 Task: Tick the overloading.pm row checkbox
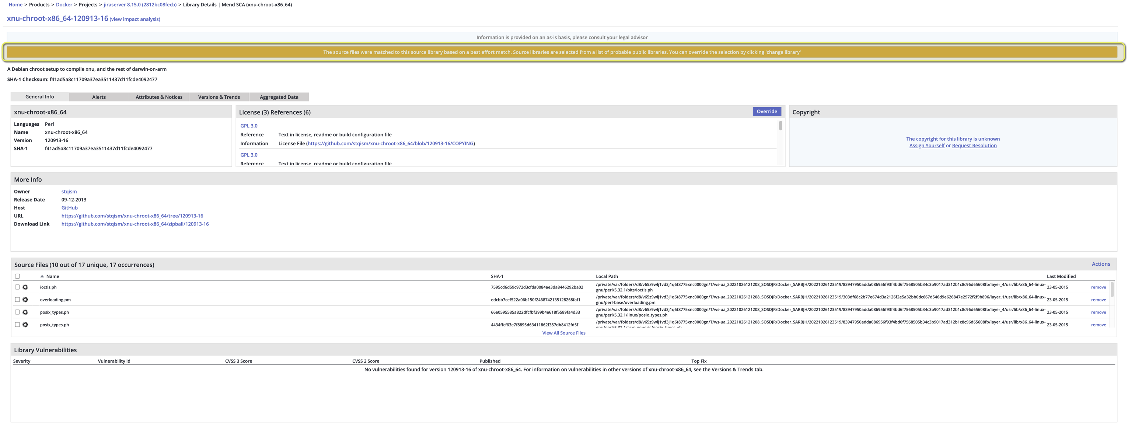tap(18, 300)
